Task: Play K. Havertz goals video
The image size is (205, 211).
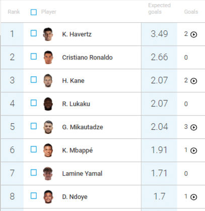Action: pyautogui.click(x=193, y=34)
